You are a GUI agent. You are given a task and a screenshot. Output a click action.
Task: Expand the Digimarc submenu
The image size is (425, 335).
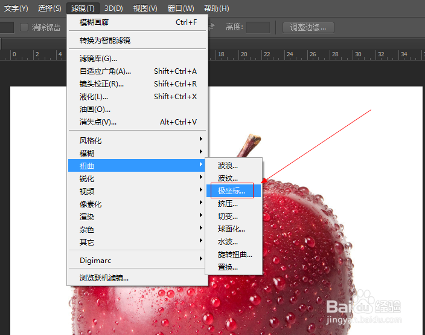coord(137,261)
